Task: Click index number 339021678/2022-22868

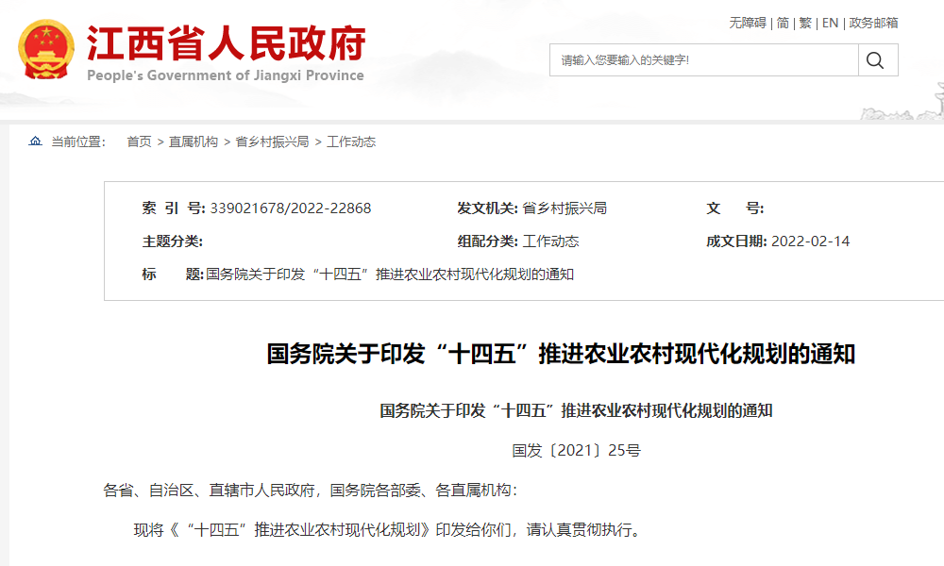Action: (290, 208)
